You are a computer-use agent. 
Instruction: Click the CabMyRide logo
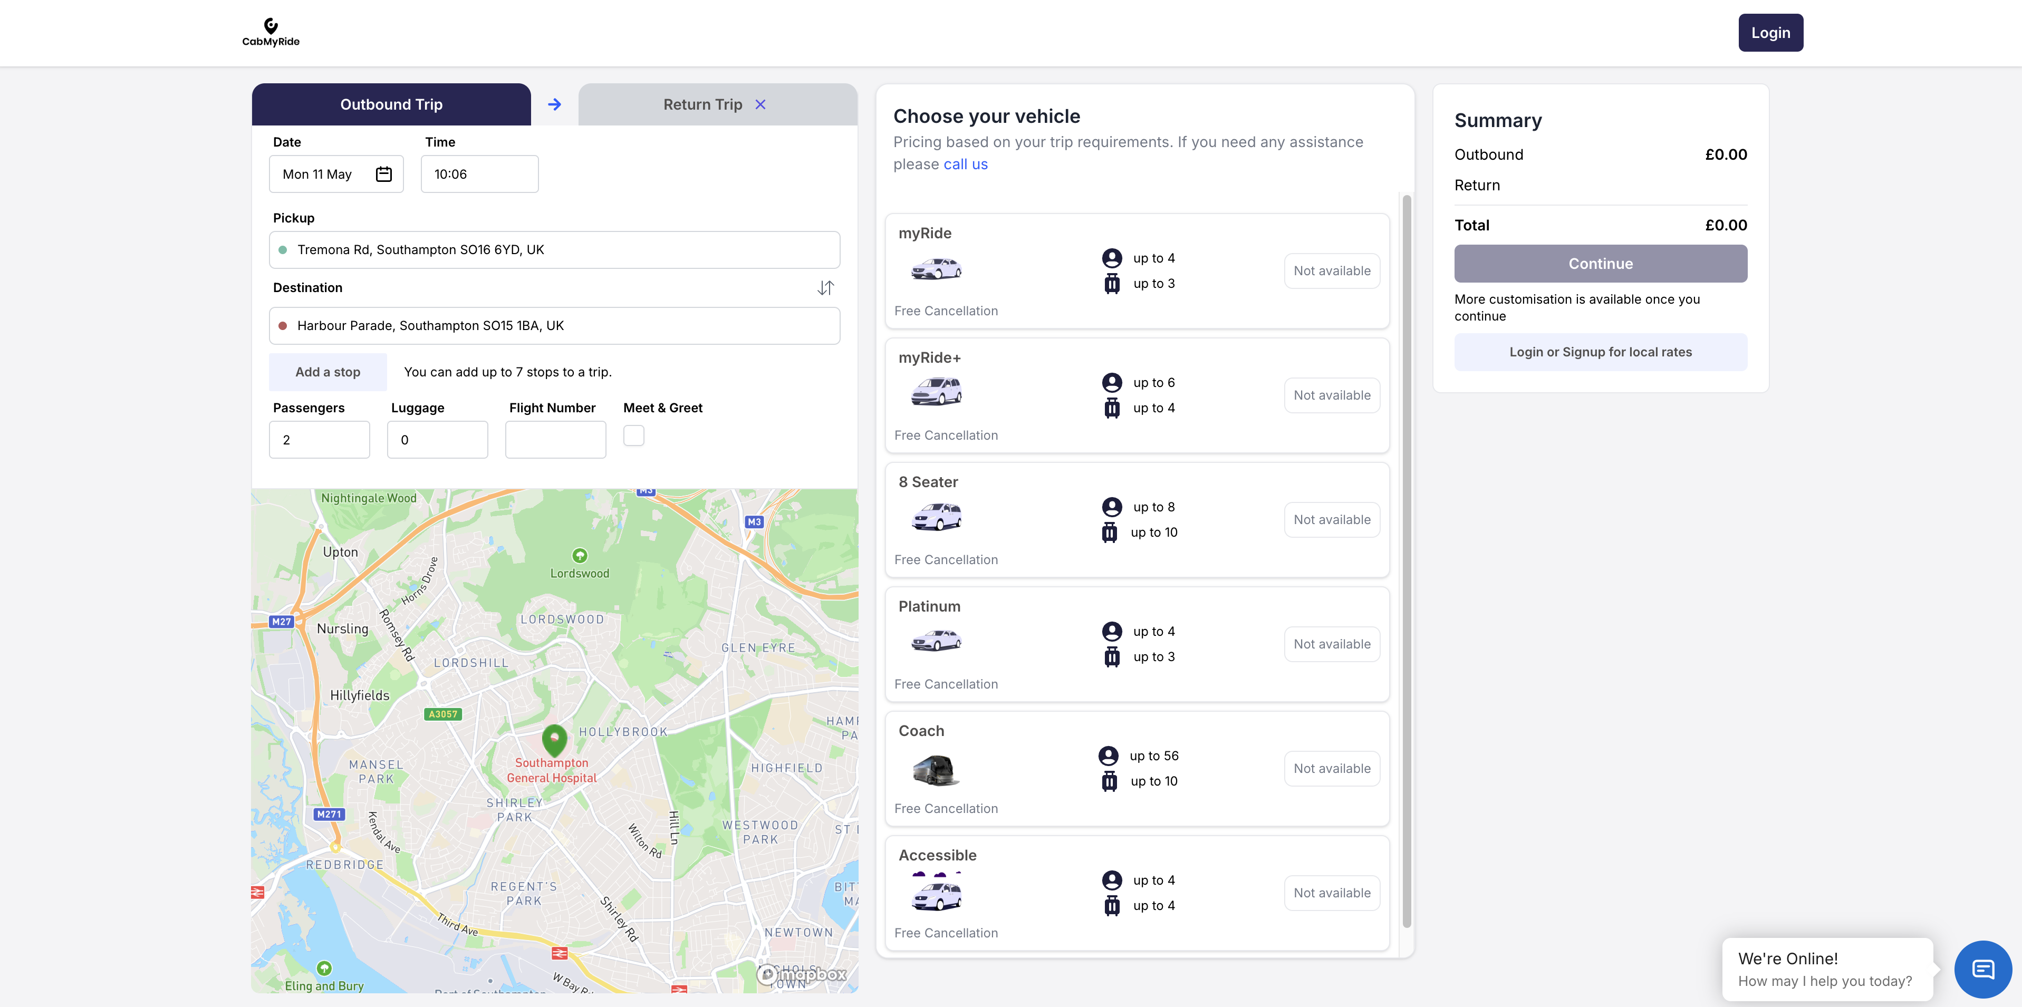pos(271,32)
